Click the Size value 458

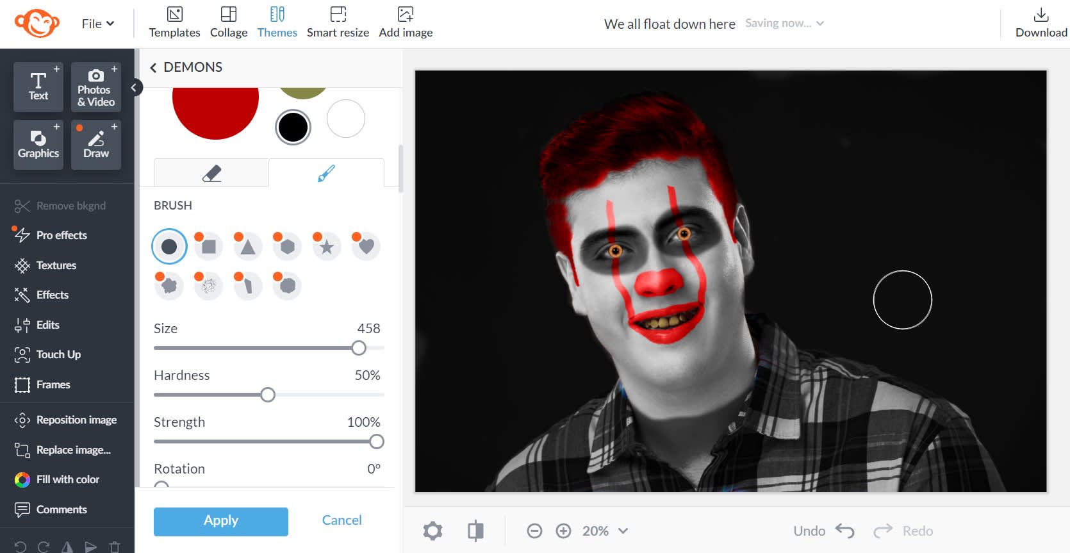(x=368, y=329)
